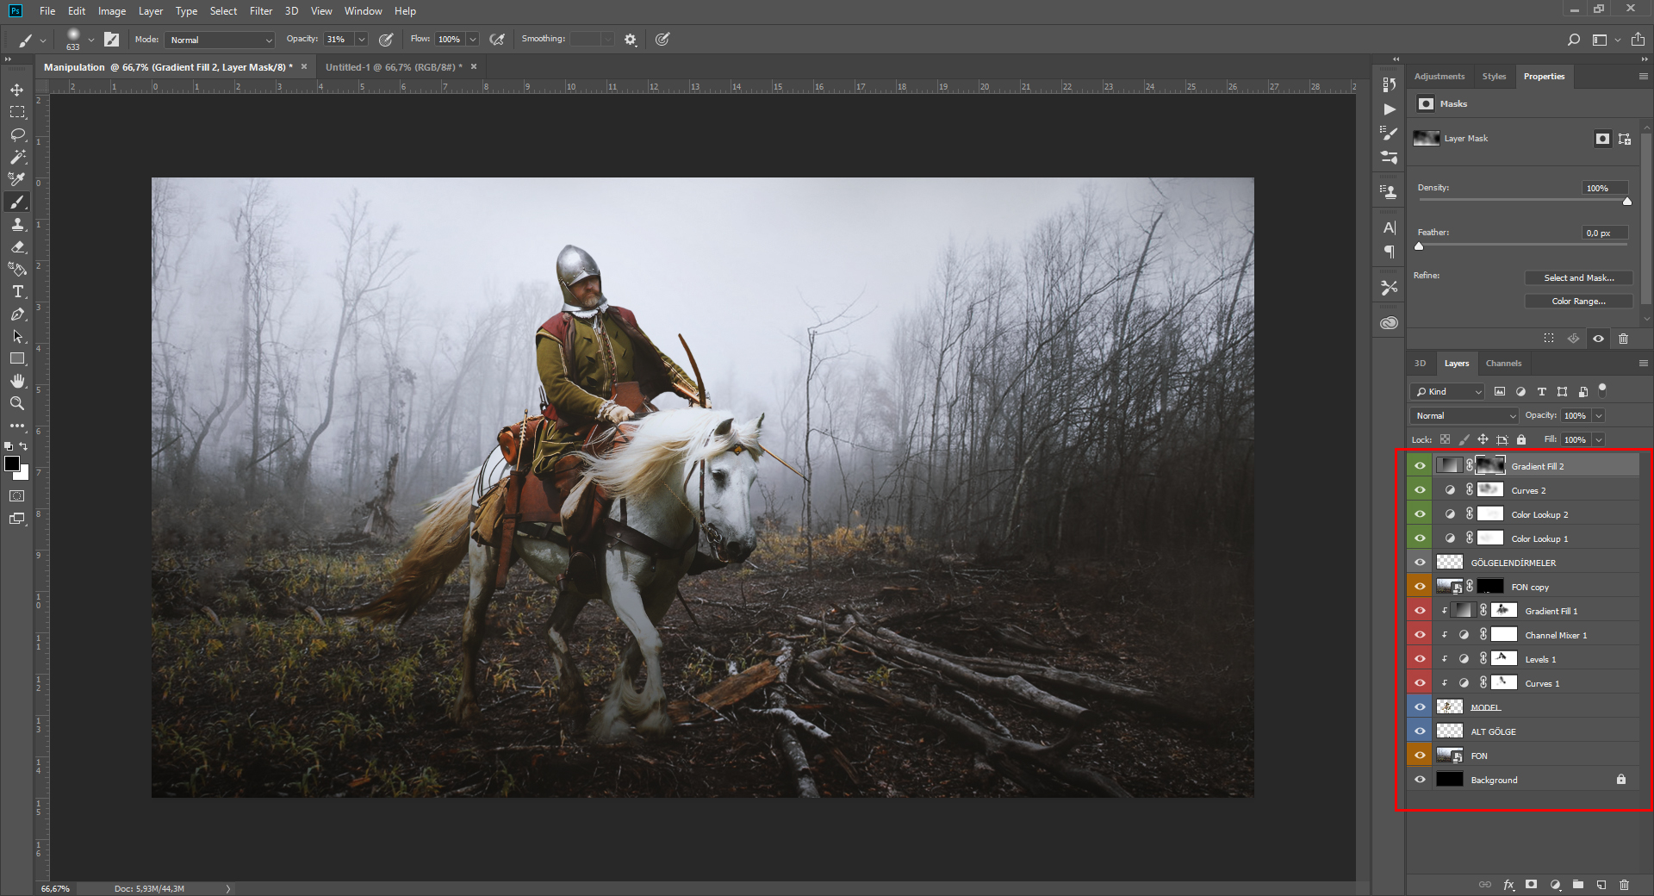Swap foreground and background colors

point(24,446)
